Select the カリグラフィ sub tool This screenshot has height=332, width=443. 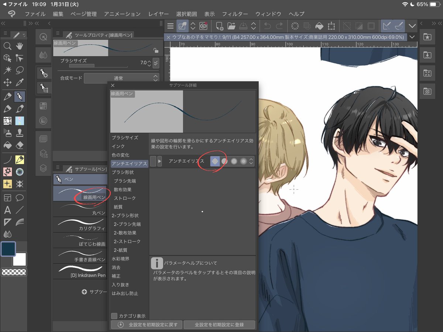[x=80, y=224]
